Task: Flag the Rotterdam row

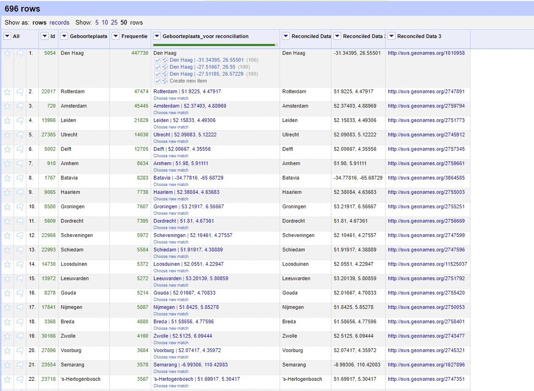Action: click(20, 92)
